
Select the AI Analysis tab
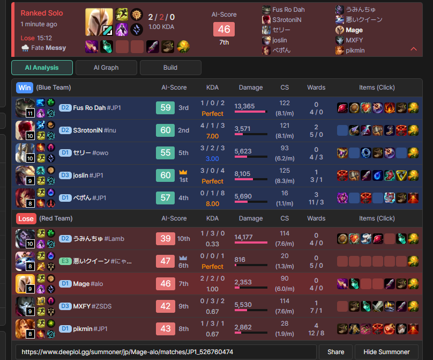coord(42,68)
